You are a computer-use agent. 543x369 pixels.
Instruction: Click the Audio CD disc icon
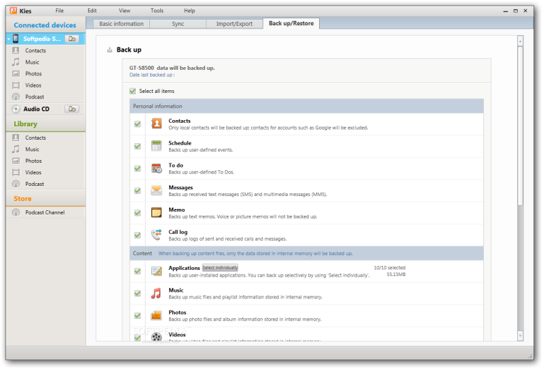pos(16,109)
